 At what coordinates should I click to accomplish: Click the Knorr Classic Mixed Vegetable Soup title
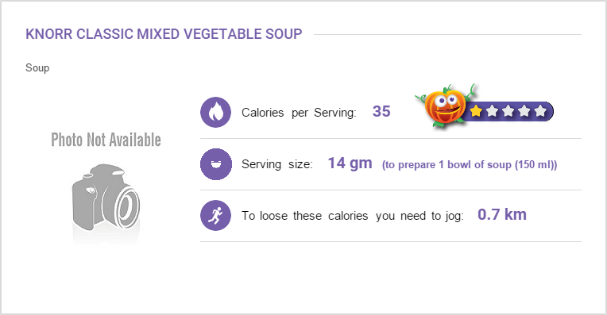coord(164,34)
